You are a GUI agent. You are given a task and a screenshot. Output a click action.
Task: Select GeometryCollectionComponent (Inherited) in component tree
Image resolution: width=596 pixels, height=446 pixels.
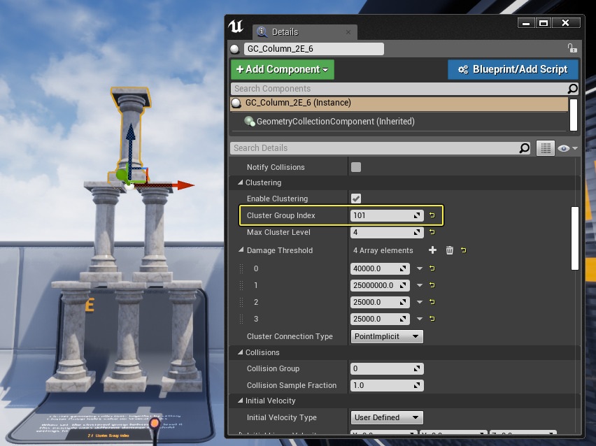335,122
